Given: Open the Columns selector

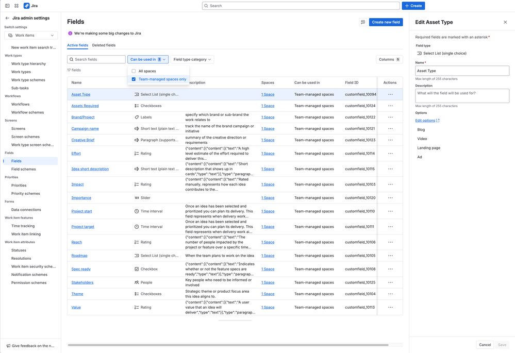Looking at the screenshot, I should click(x=389, y=59).
